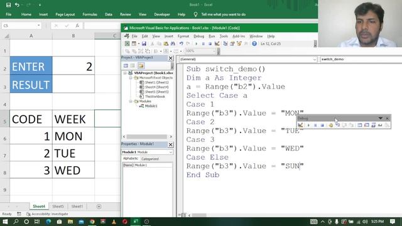Click the Break pause icon in VBA toolbar
402x226 pixels.
(204, 44)
